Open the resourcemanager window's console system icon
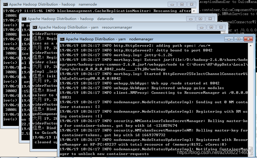The image size is (257, 158). [35, 27]
